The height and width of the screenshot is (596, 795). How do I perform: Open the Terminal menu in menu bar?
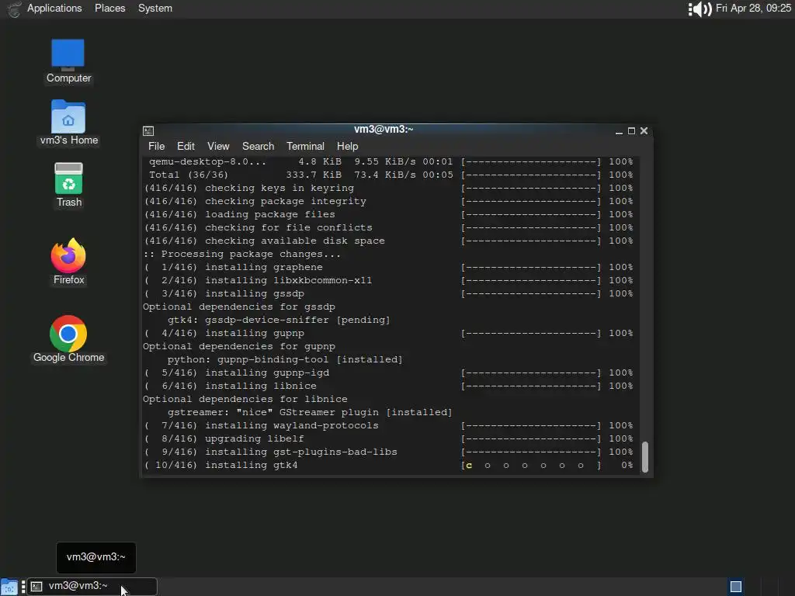pos(305,146)
